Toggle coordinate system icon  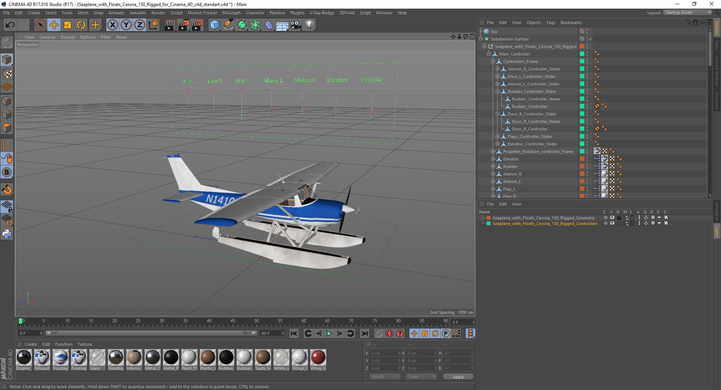[153, 25]
